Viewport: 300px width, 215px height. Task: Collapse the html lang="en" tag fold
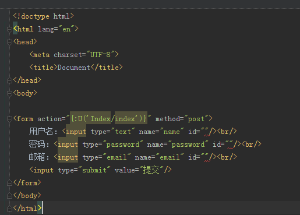9,30
